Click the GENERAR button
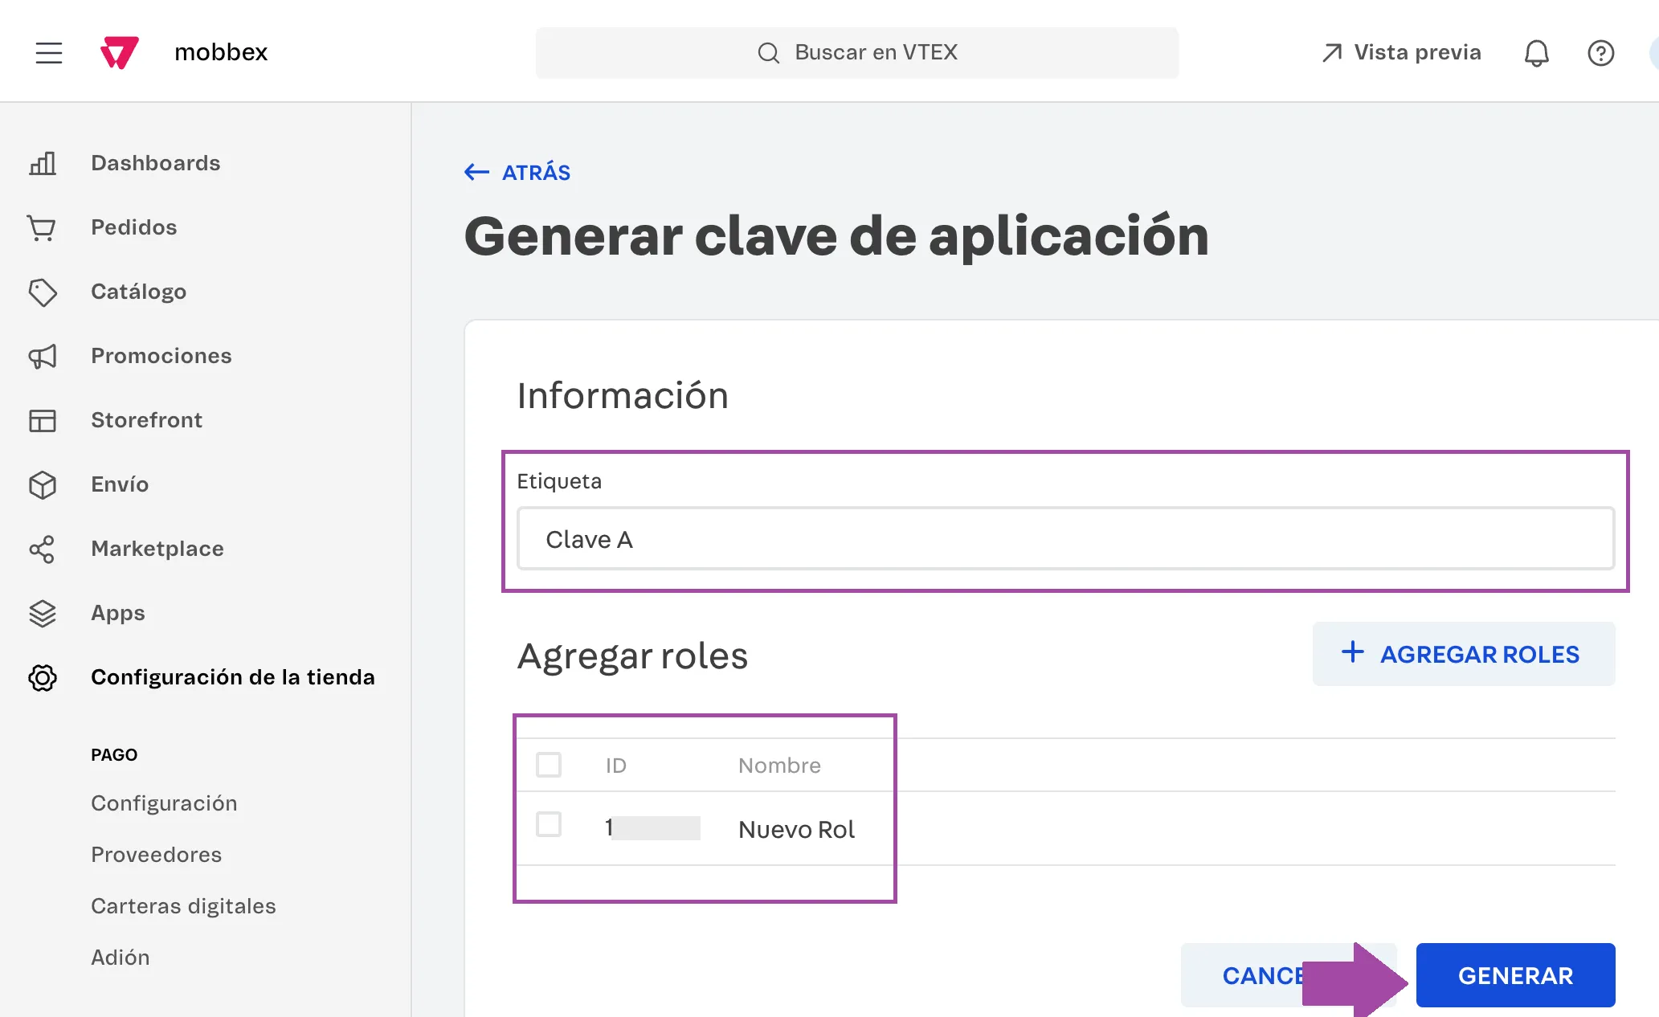 pos(1515,975)
